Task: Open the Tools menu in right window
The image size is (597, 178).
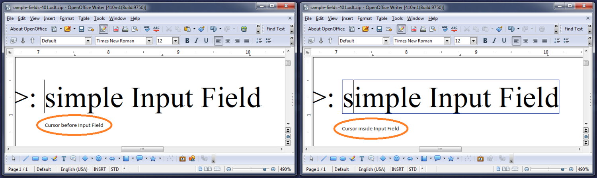Action: 397,18
